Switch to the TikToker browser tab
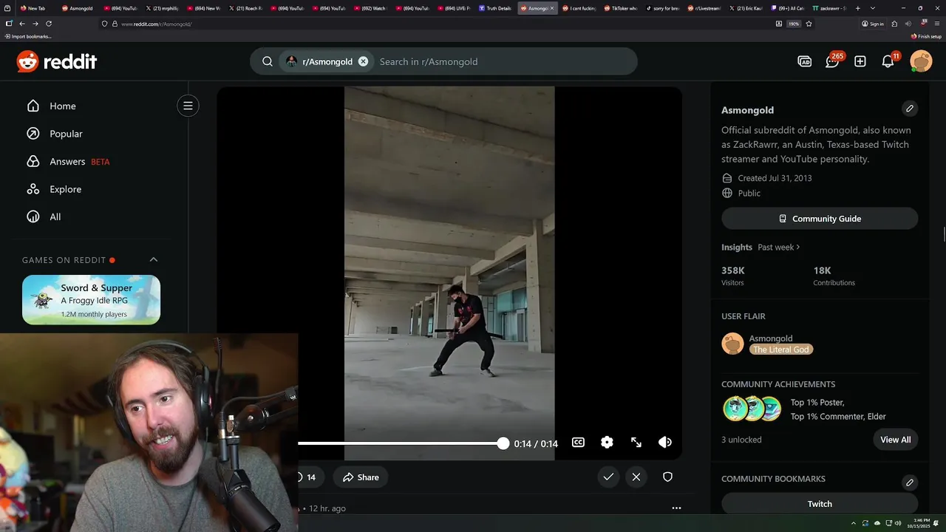The width and height of the screenshot is (946, 532). tap(621, 8)
